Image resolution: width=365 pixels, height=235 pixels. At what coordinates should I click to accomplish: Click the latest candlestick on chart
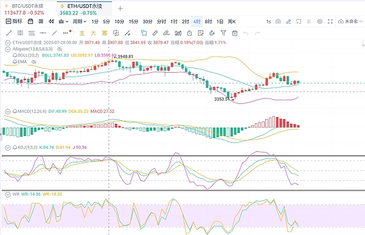pyautogui.click(x=298, y=82)
